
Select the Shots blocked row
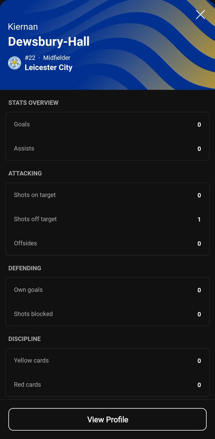coord(107,314)
